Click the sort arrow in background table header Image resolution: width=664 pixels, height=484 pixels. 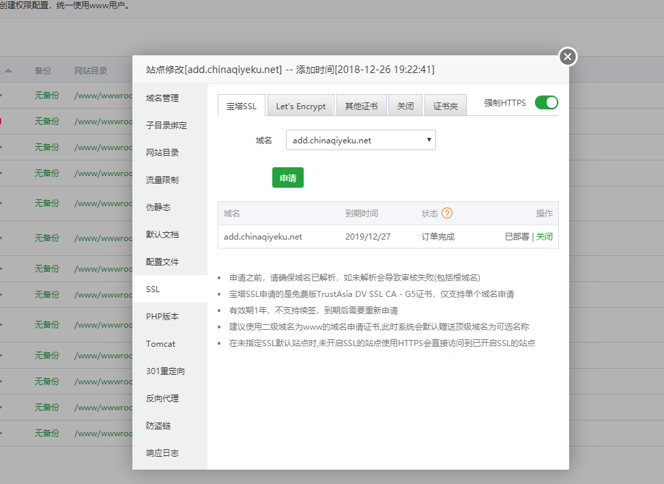point(8,70)
